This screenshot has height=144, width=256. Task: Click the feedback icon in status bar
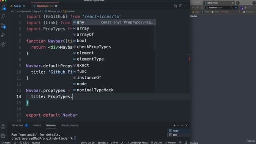coord(180,142)
